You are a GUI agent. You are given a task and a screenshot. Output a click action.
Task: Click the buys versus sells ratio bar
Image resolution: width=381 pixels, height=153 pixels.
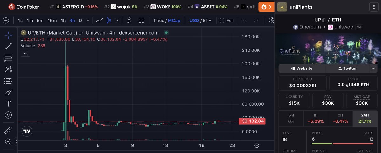pyautogui.click(x=342, y=144)
